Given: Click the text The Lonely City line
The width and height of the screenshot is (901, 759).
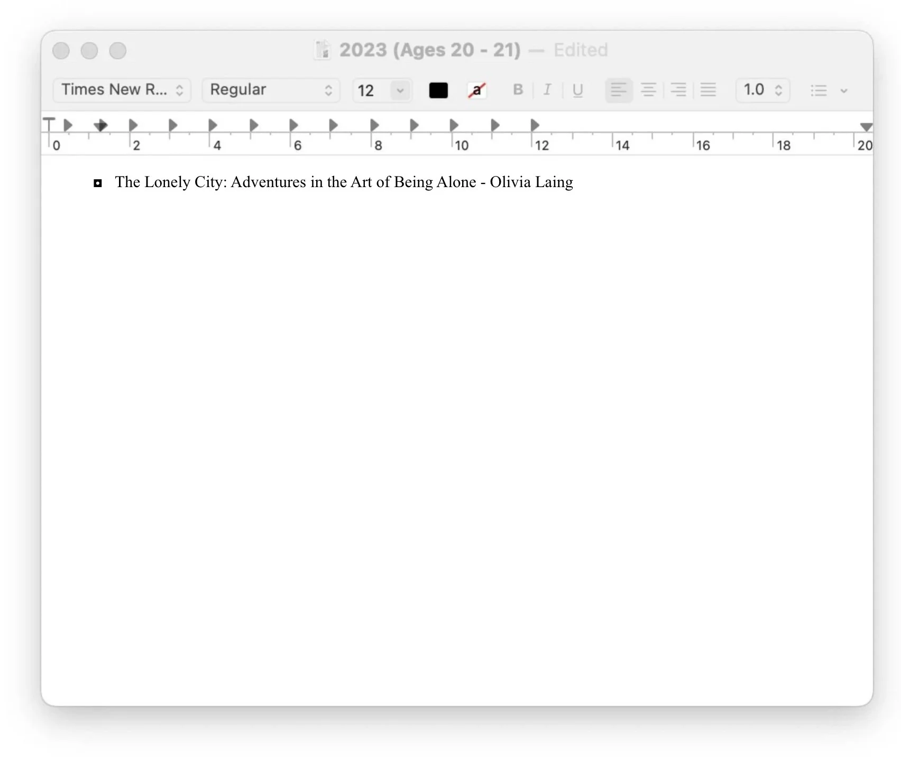Looking at the screenshot, I should point(344,182).
